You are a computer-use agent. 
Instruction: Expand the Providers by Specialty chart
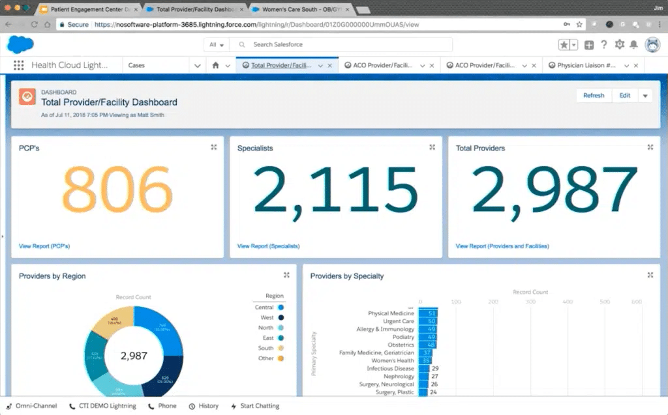tap(650, 275)
